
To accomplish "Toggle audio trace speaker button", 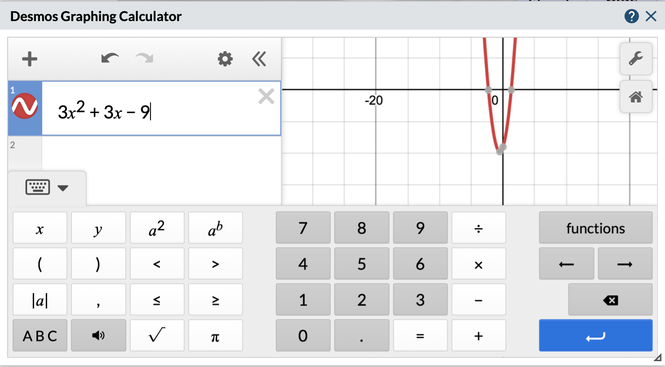I will (98, 336).
